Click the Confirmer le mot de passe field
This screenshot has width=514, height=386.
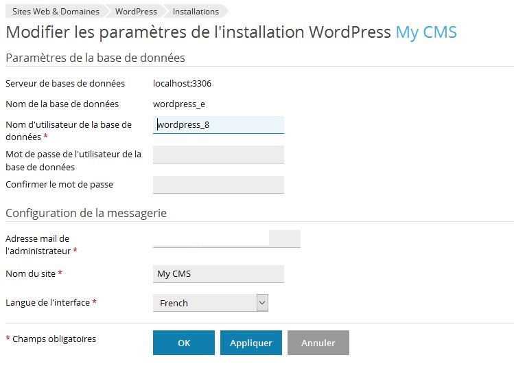coord(218,185)
